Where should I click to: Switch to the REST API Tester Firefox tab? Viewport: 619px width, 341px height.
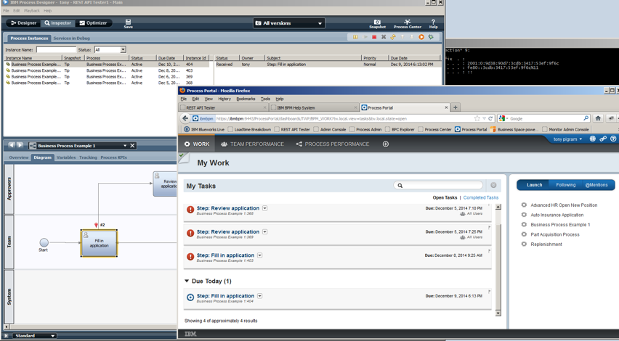click(224, 107)
